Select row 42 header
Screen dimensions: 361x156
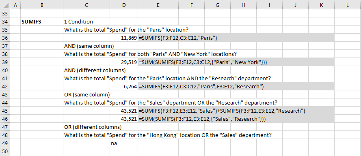click(x=5, y=86)
